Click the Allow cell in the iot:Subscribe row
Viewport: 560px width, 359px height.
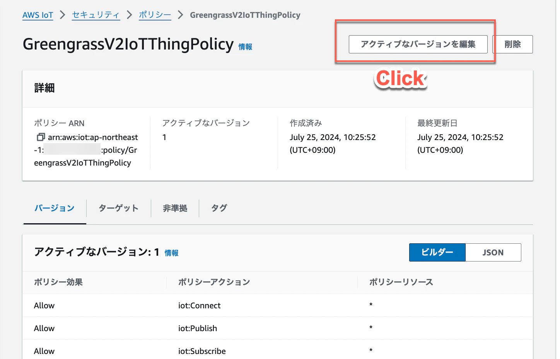click(44, 351)
